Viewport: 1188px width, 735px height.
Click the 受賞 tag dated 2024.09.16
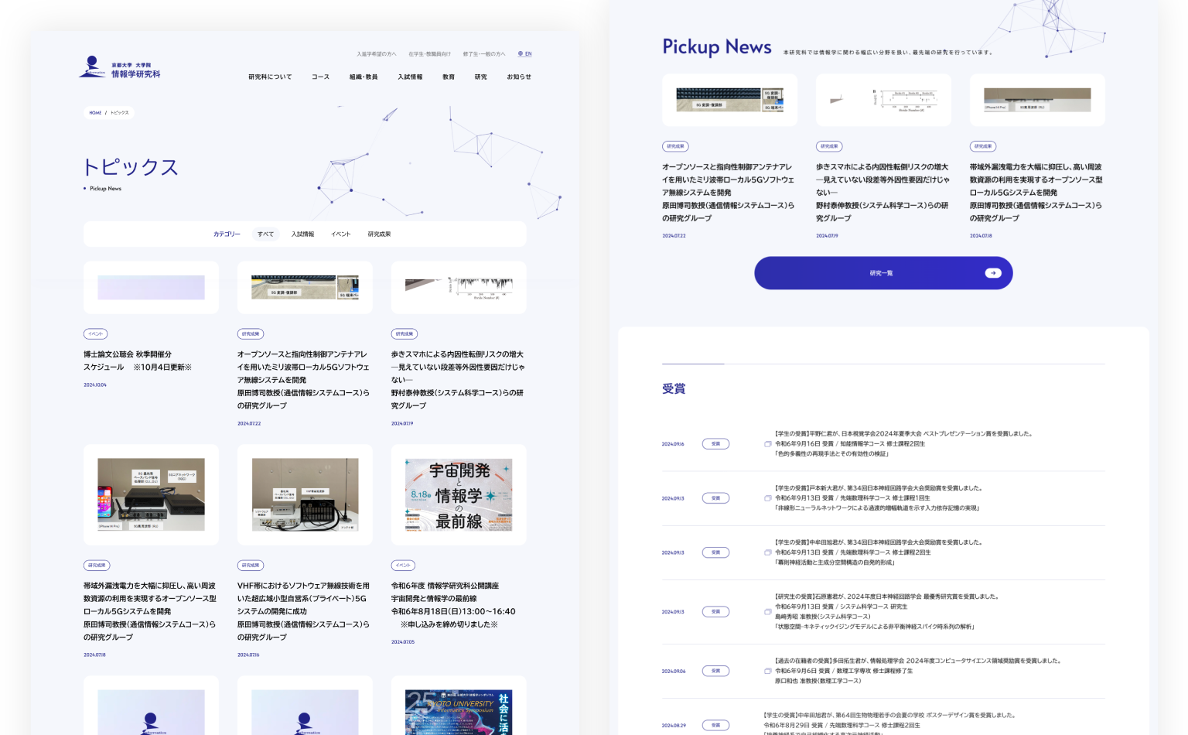[715, 444]
